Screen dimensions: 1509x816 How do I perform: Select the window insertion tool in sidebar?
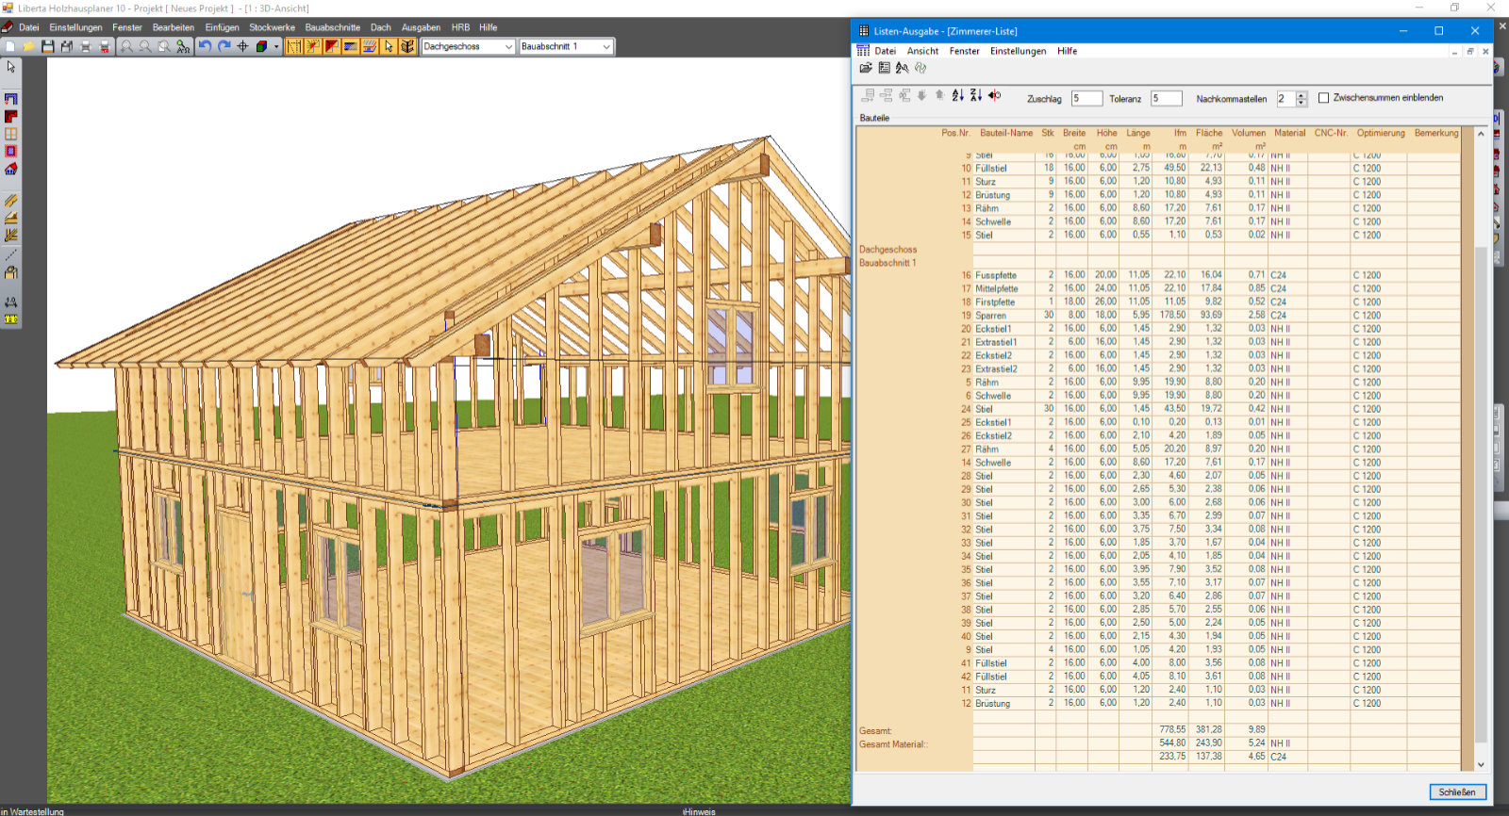click(11, 134)
